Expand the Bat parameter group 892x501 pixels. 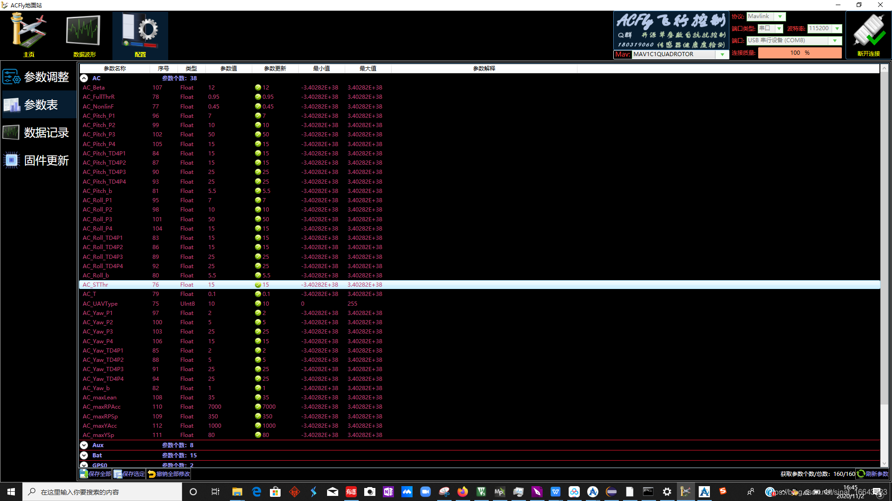(x=84, y=456)
